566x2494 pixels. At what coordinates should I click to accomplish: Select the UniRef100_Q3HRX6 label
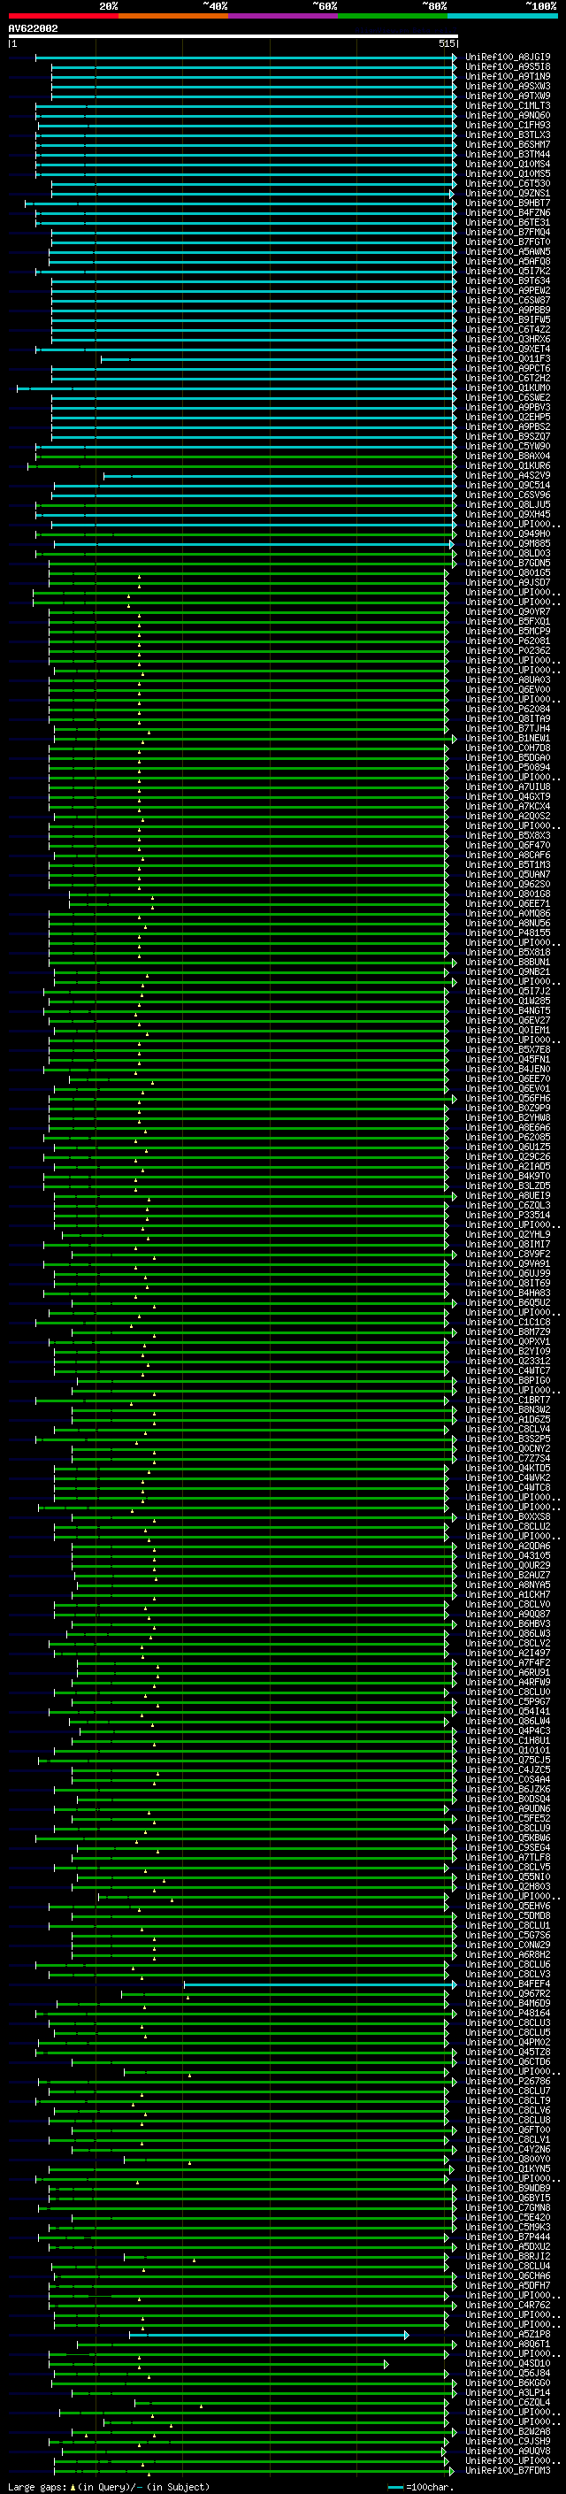pyautogui.click(x=508, y=340)
